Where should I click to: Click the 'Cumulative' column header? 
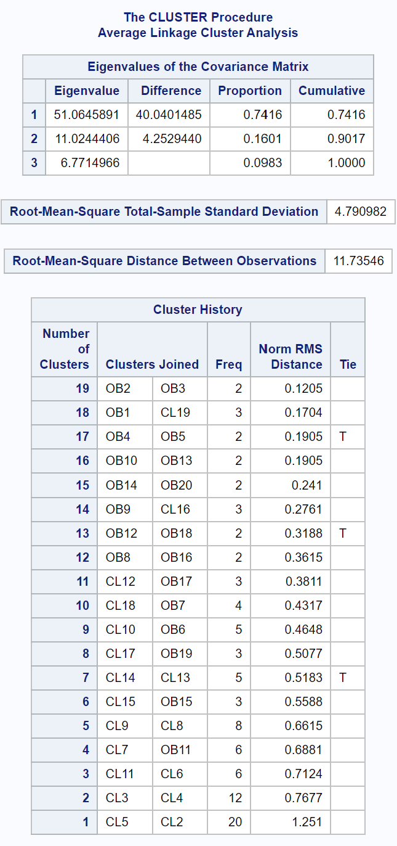332,91
